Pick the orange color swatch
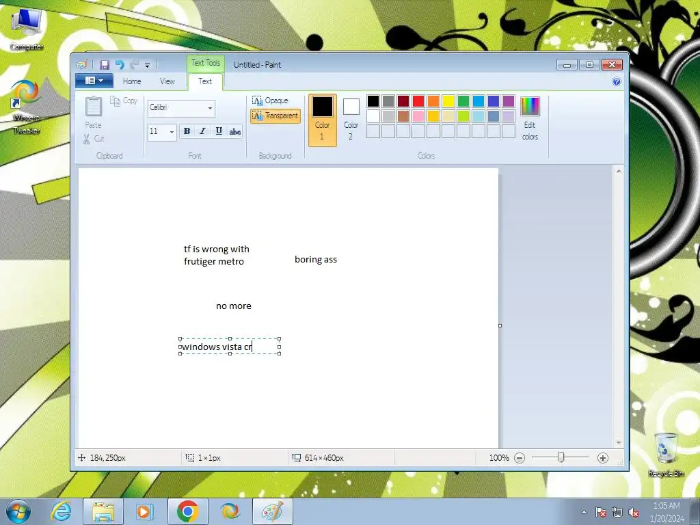Image resolution: width=700 pixels, height=525 pixels. click(433, 101)
